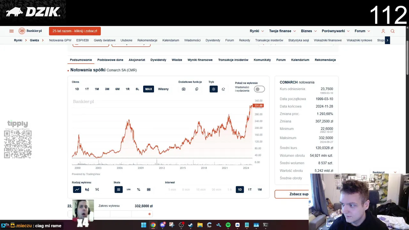409x230 pixels.
Task: Click the chart screenshot camera icon
Action: click(x=183, y=89)
